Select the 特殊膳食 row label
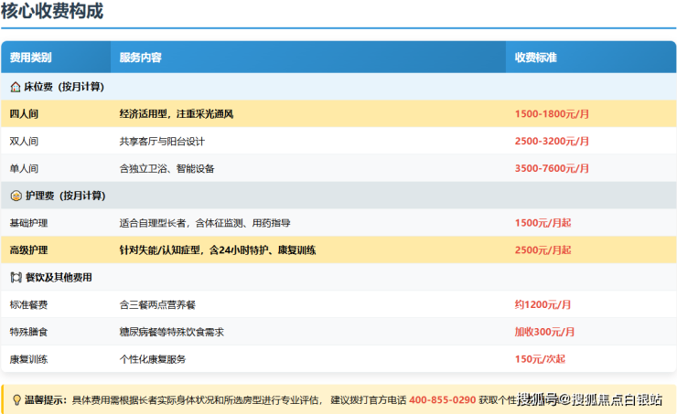 pos(30,332)
